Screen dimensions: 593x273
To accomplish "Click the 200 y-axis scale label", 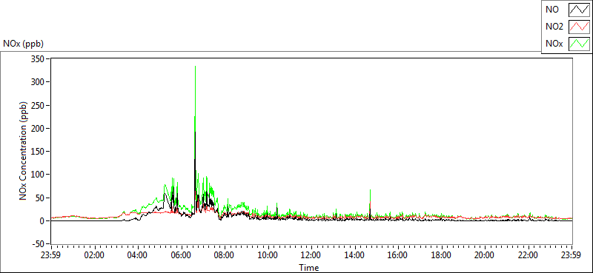I will pyautogui.click(x=39, y=129).
